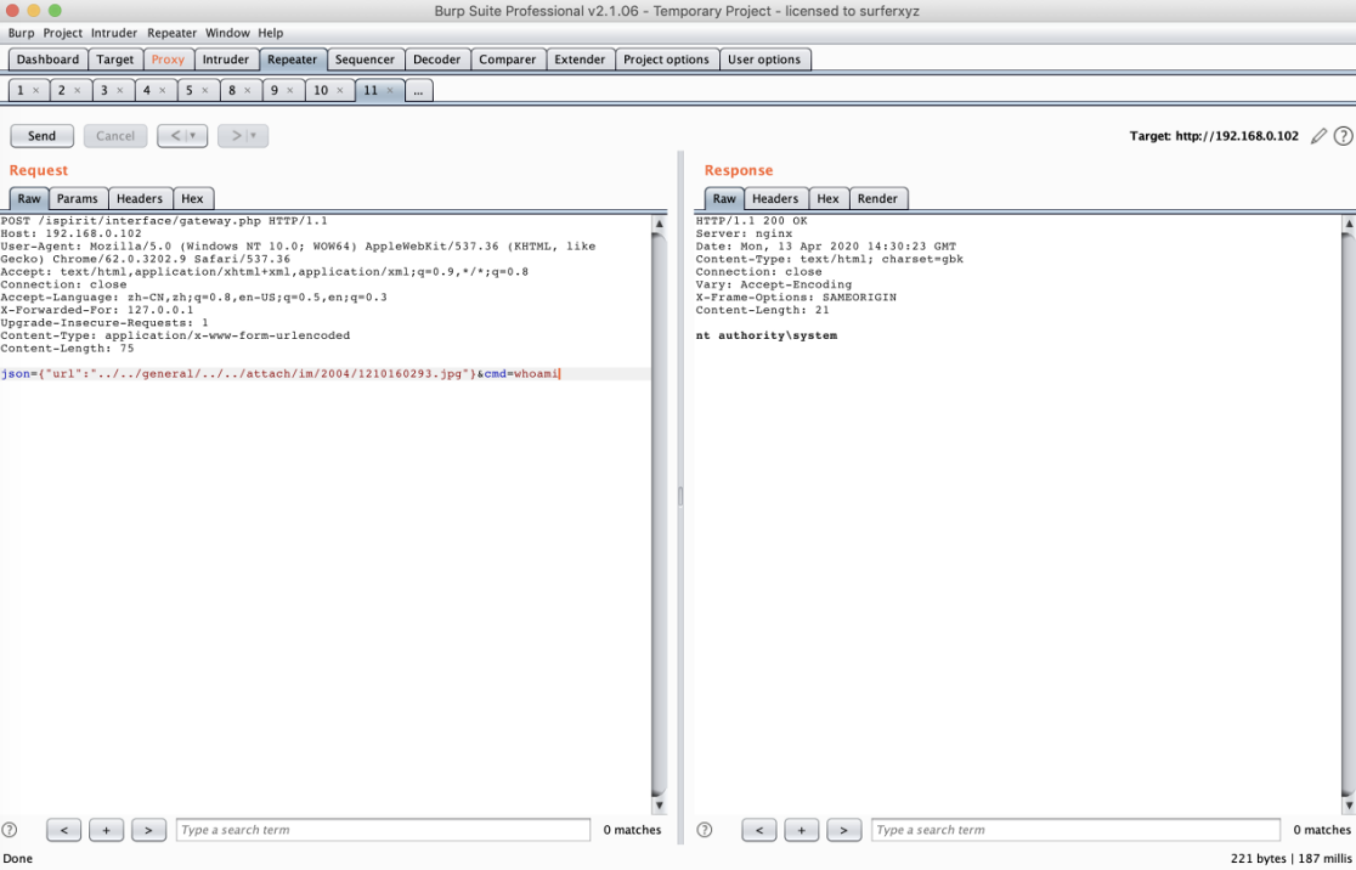Open the Repeater menu in menu bar

tap(171, 33)
